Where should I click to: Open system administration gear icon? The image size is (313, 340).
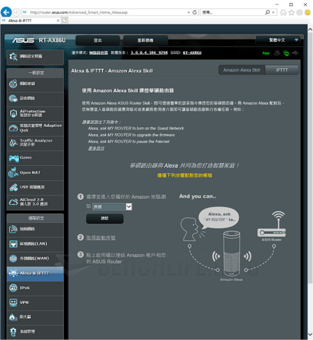click(13, 332)
